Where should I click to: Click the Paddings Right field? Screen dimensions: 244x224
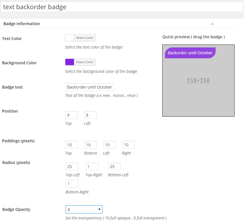pos(128,145)
